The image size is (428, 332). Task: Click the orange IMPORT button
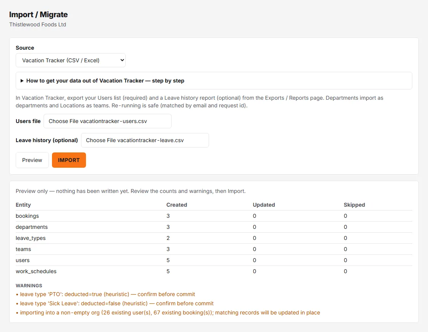click(x=69, y=160)
